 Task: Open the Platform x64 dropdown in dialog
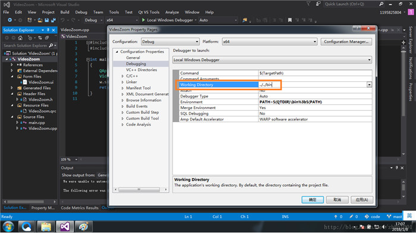click(x=270, y=42)
